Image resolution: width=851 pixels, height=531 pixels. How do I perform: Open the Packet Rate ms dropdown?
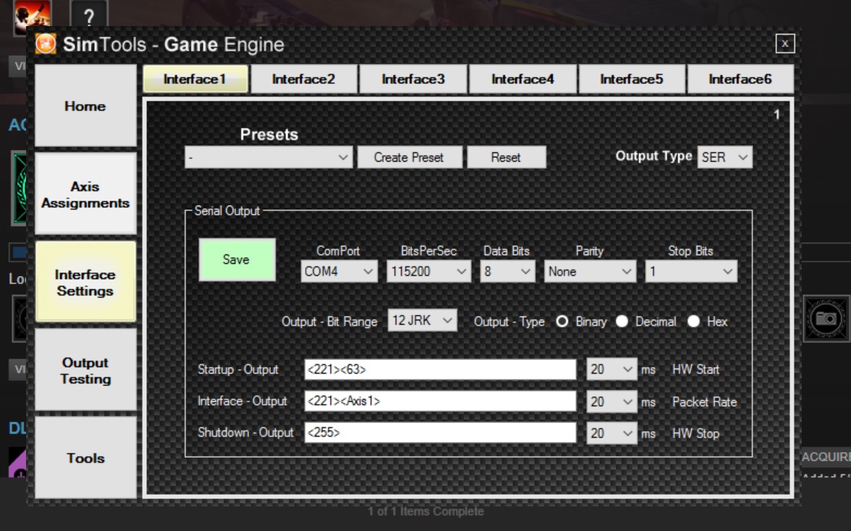(x=612, y=402)
